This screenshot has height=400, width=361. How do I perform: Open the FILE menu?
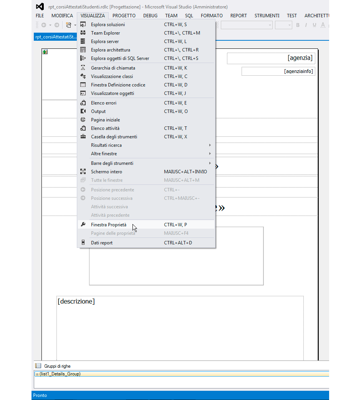(40, 15)
